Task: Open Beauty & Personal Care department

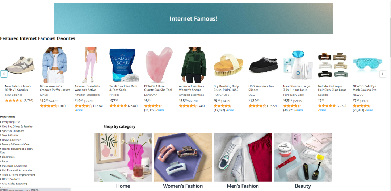Action: (16, 144)
